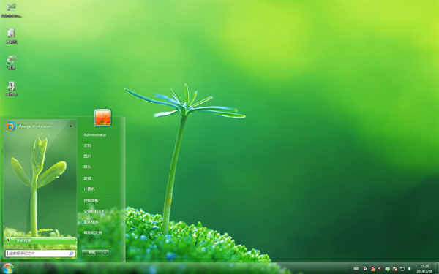439x274 pixels.
Task: Open 控制面板 (Control Panel) entry
Action: (x=91, y=200)
